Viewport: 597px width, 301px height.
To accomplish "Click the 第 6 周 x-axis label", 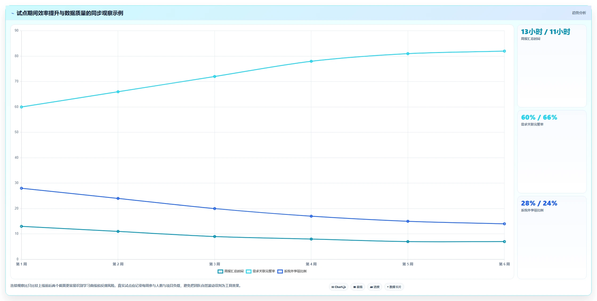I will (x=504, y=264).
